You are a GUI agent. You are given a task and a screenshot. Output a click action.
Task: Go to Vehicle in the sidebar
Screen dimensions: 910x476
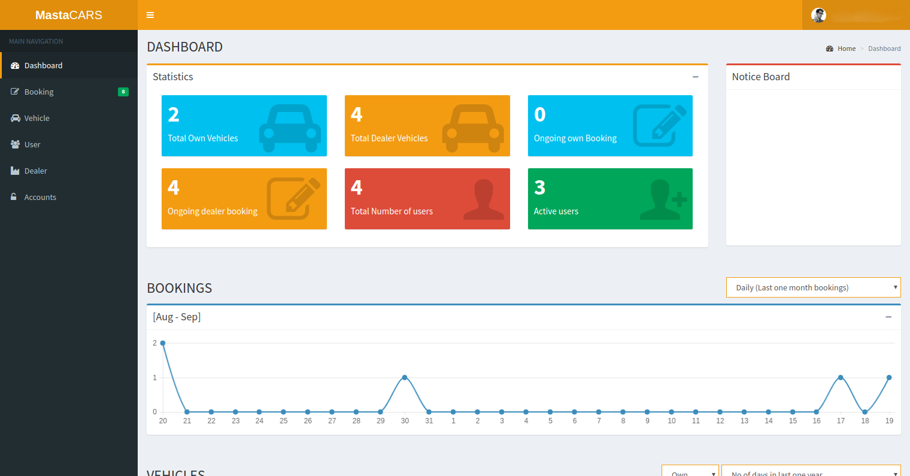coord(37,118)
